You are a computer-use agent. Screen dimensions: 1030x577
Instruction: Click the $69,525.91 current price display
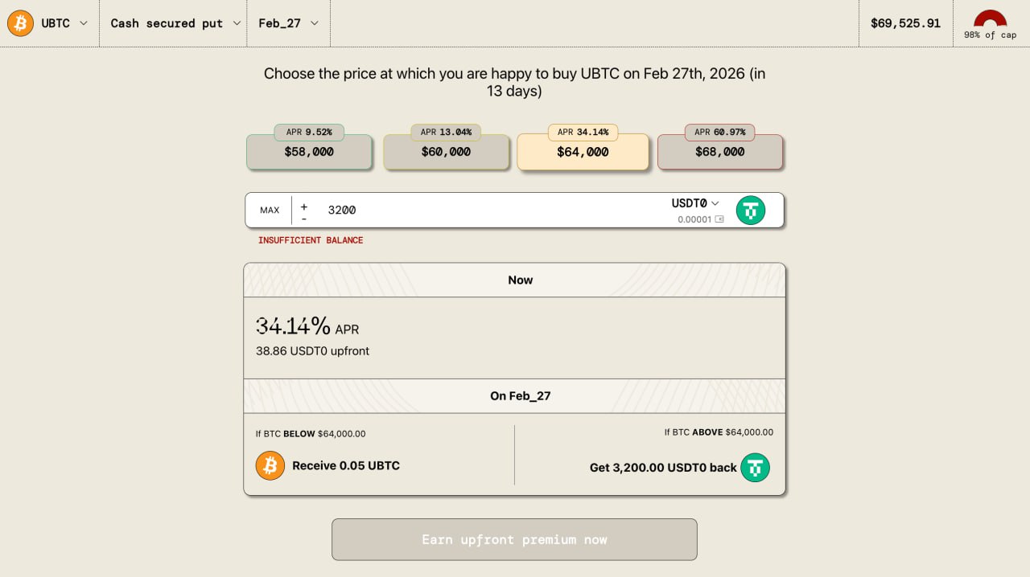[905, 23]
